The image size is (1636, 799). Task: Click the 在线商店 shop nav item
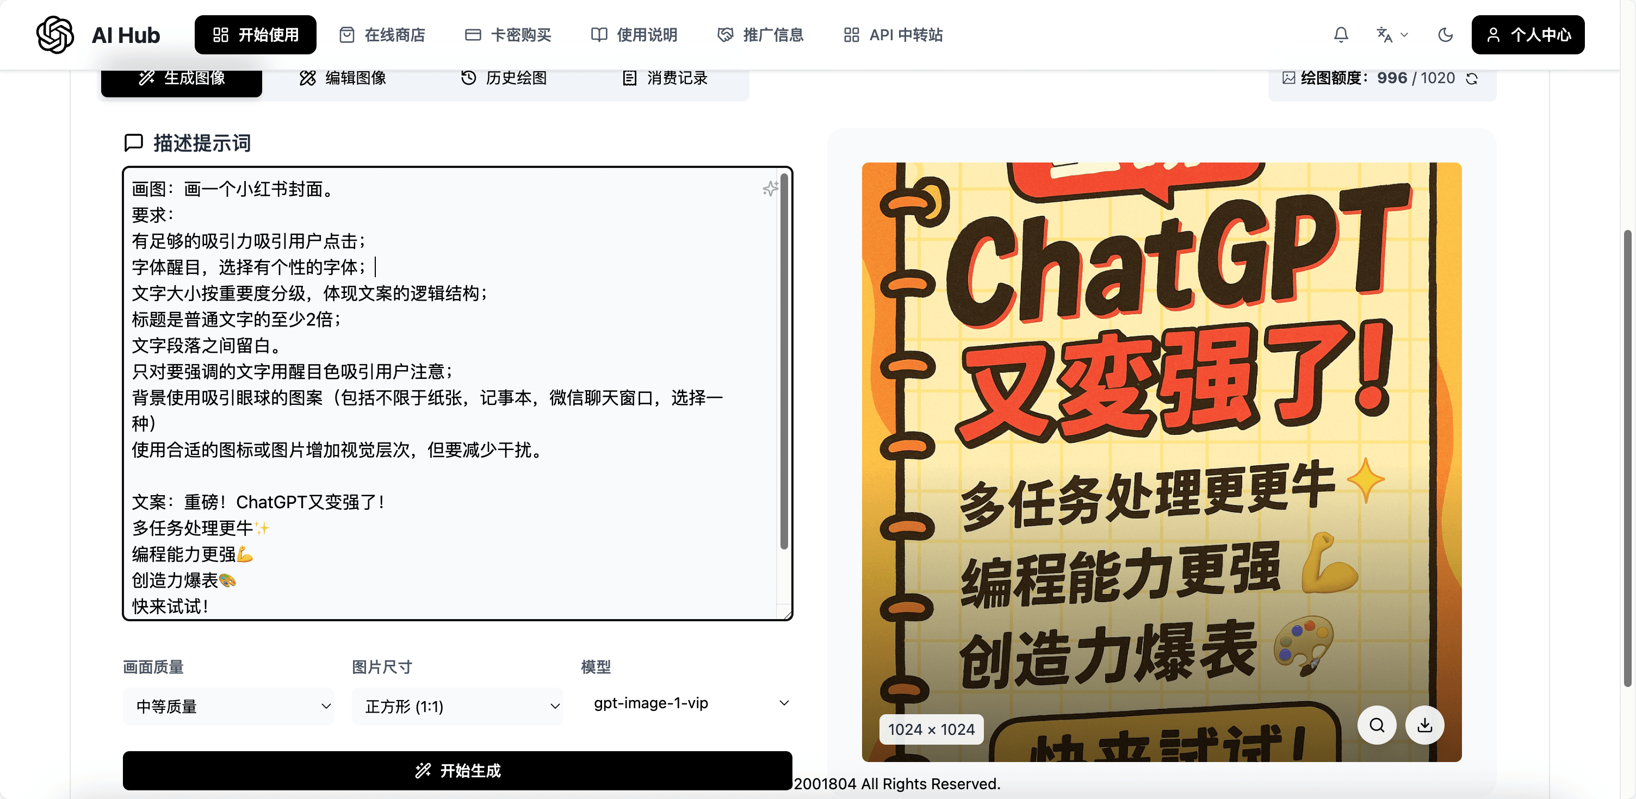click(382, 35)
